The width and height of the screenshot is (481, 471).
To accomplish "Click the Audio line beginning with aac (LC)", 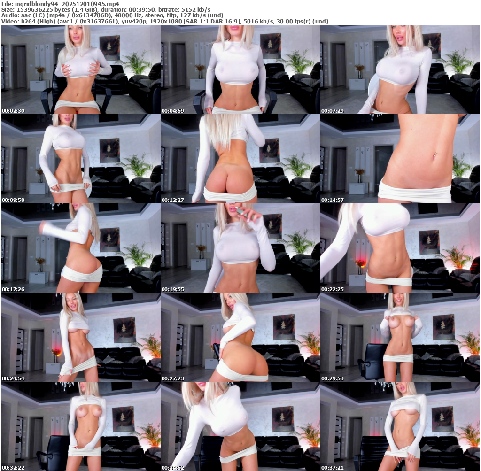I will [x=112, y=15].
